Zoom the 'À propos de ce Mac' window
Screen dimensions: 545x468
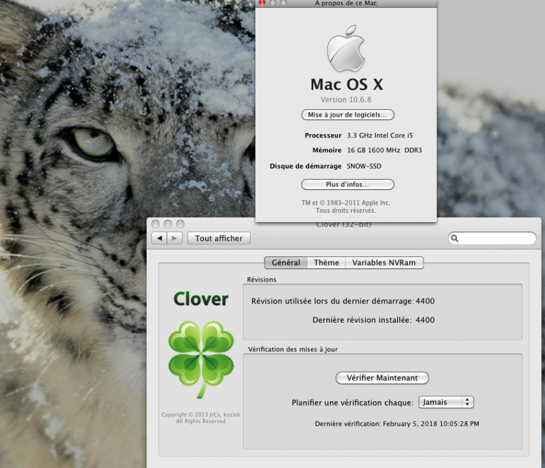[283, 2]
